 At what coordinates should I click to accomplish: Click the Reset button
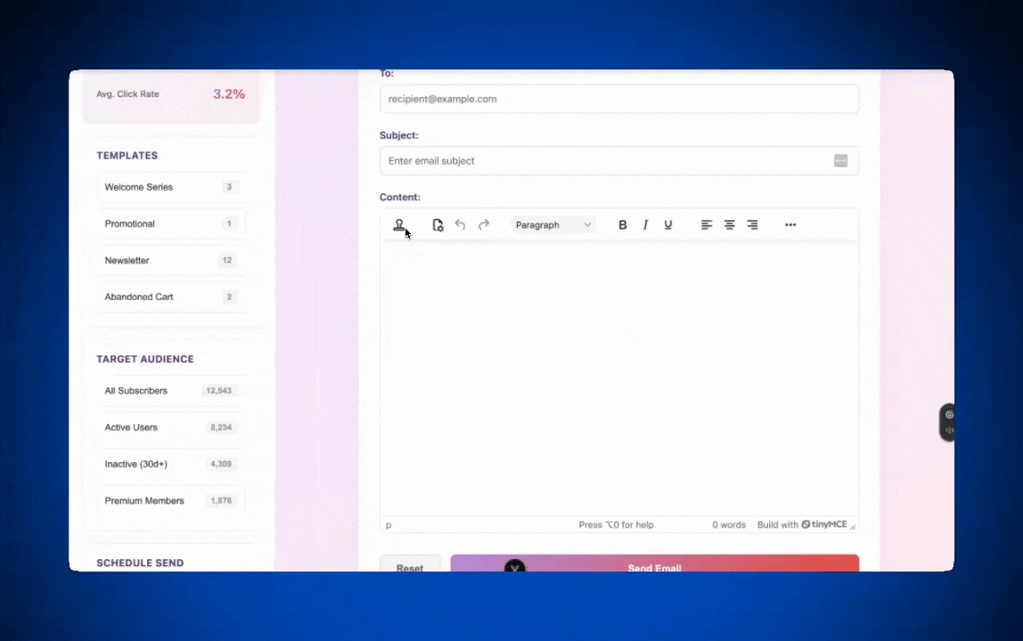click(x=410, y=564)
